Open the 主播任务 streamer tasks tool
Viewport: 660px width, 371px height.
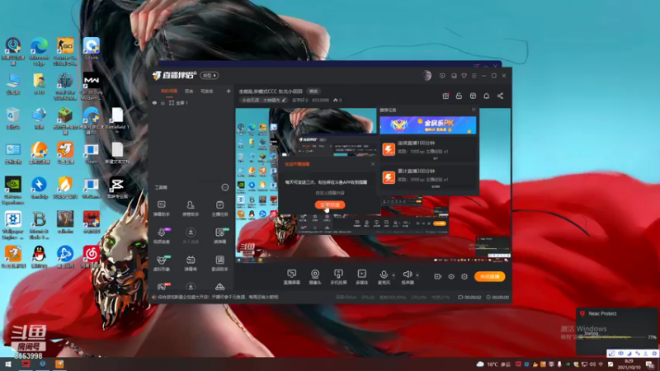(x=219, y=209)
